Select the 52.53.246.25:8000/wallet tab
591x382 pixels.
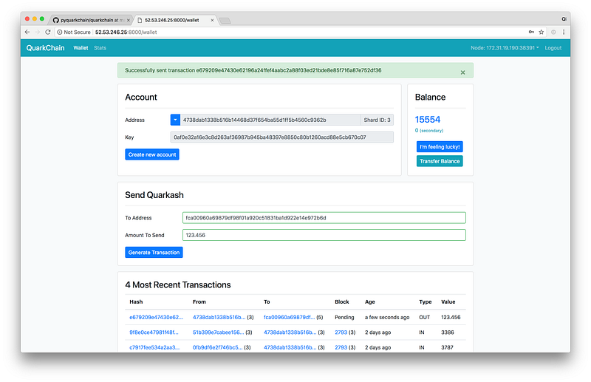tap(174, 20)
